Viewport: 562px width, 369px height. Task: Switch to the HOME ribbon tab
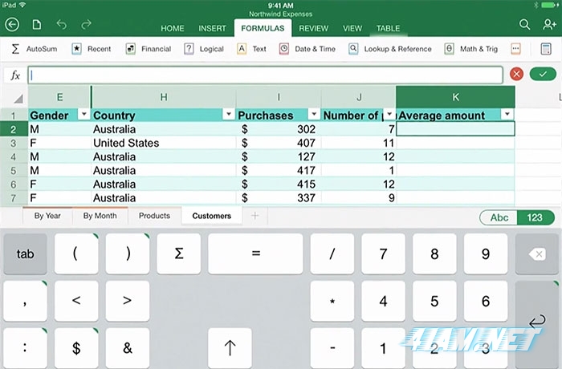[172, 28]
